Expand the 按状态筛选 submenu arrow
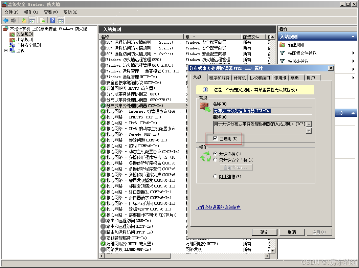 coord(353,61)
